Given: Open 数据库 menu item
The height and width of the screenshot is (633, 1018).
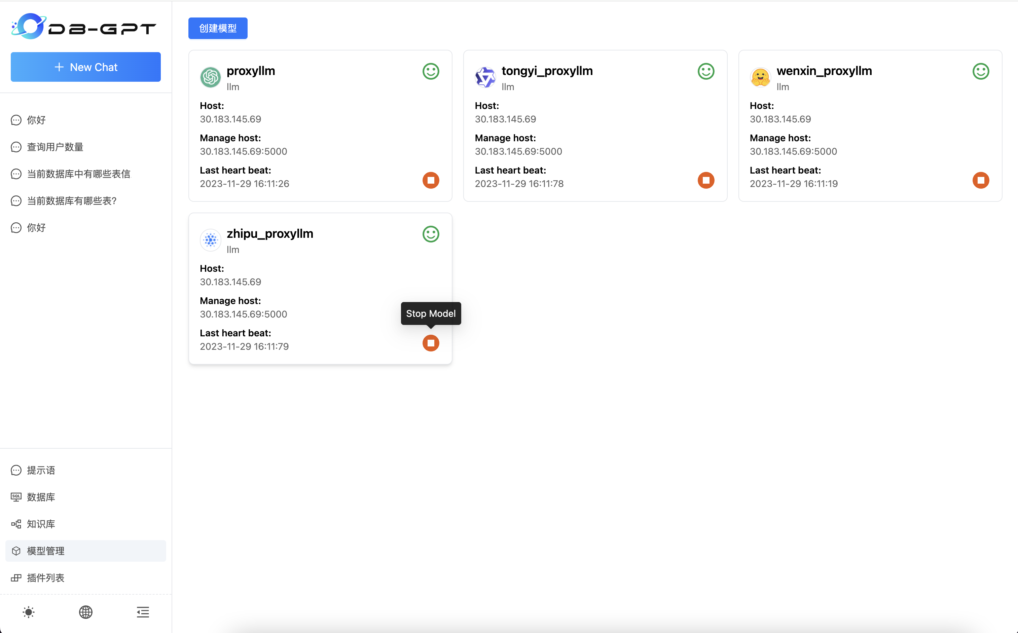Looking at the screenshot, I should click(x=41, y=497).
